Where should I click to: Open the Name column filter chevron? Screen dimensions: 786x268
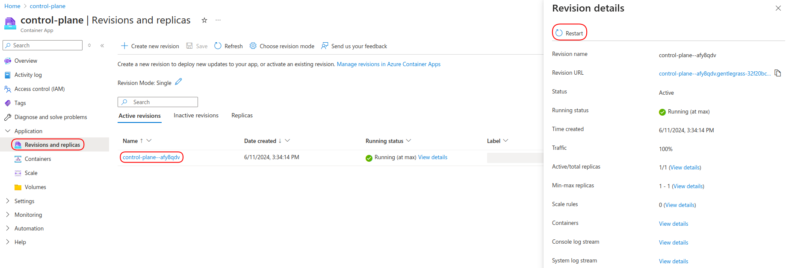(x=149, y=140)
